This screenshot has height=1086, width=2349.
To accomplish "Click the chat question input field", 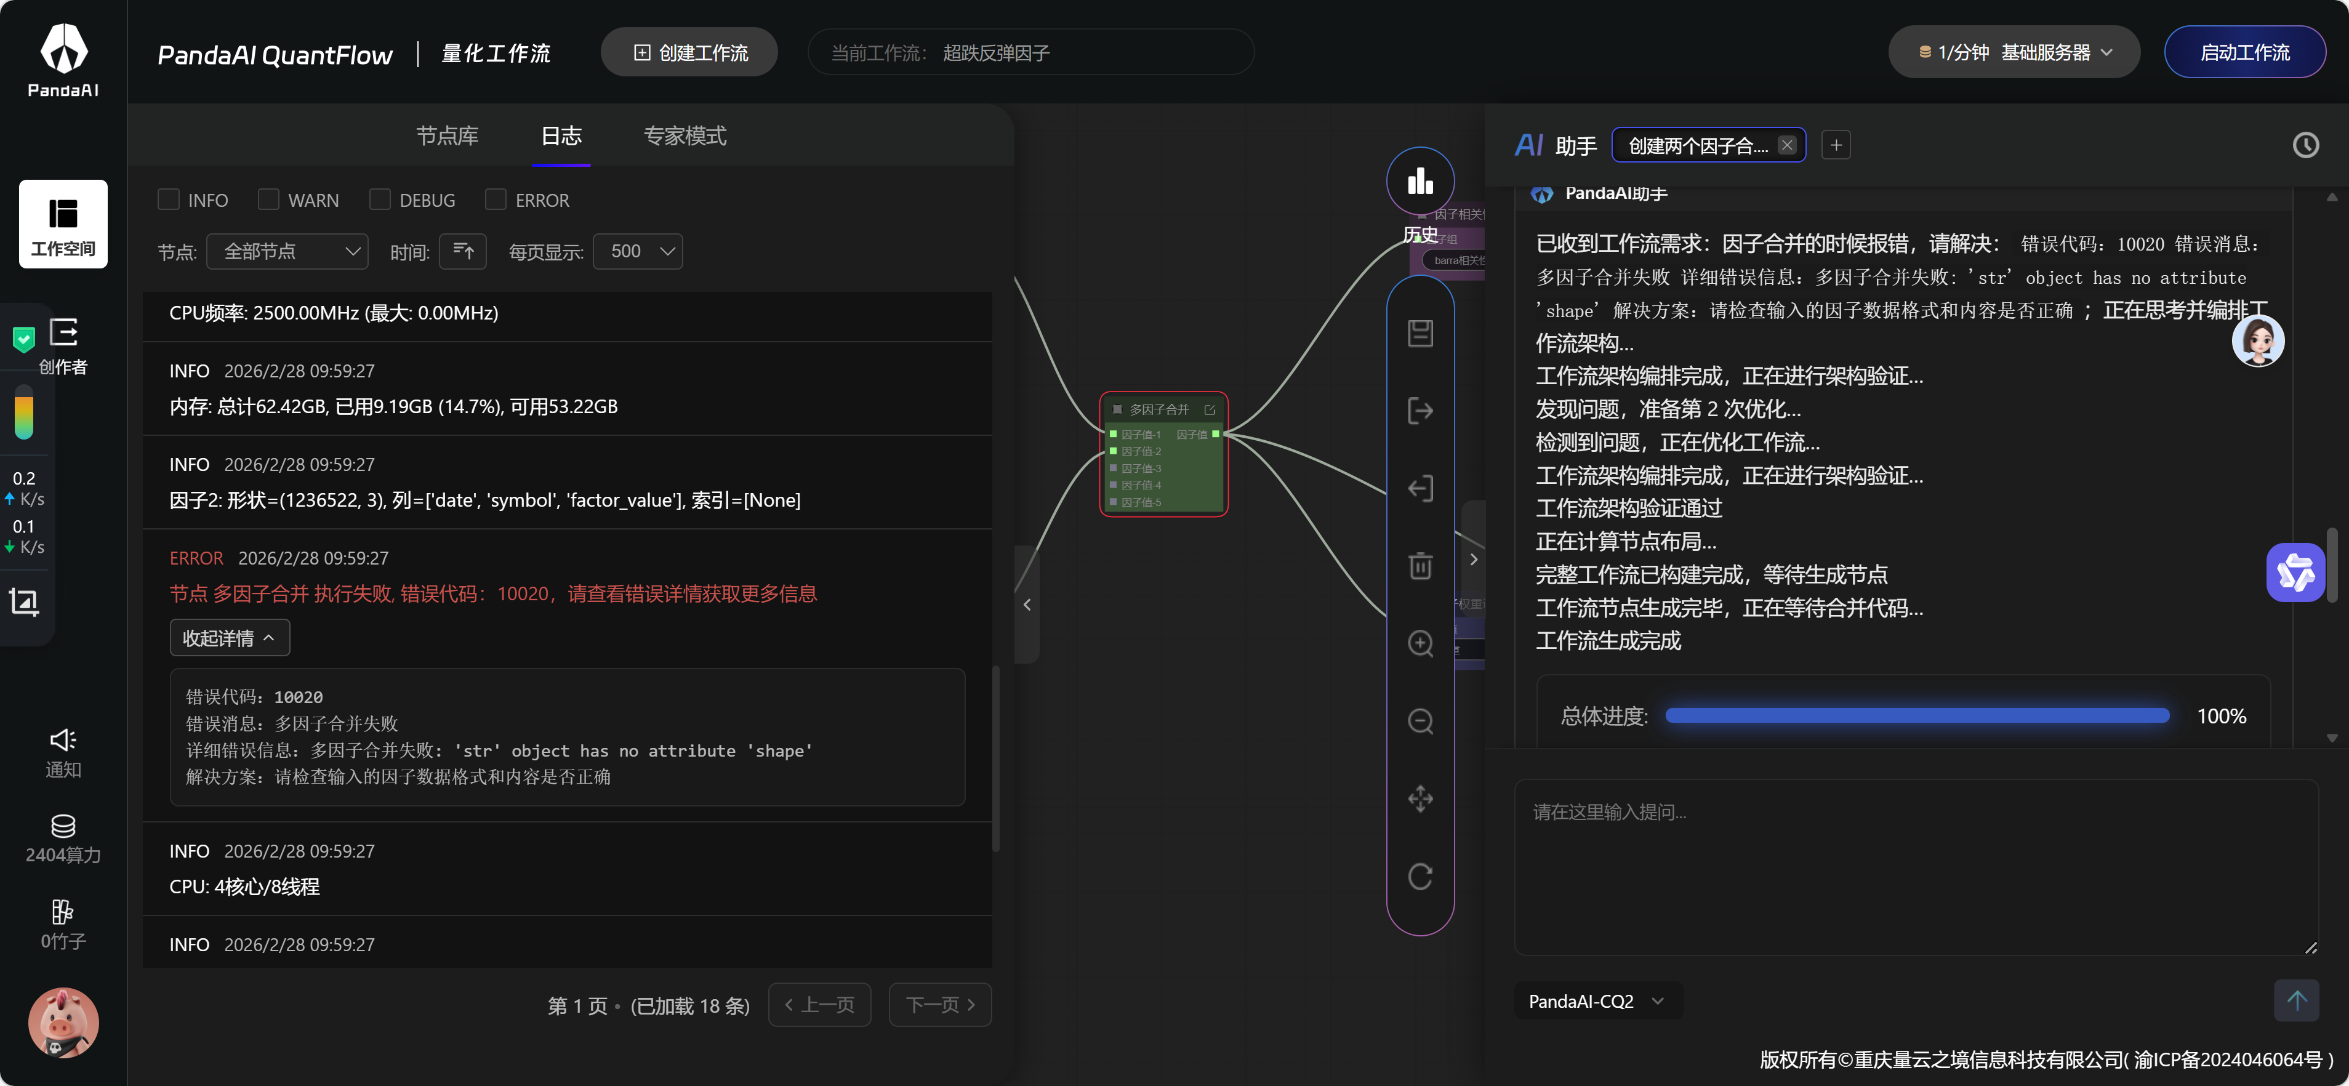I will (1916, 867).
